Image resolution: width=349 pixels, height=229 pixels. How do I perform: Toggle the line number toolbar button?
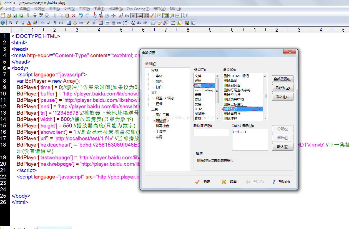point(145,16)
